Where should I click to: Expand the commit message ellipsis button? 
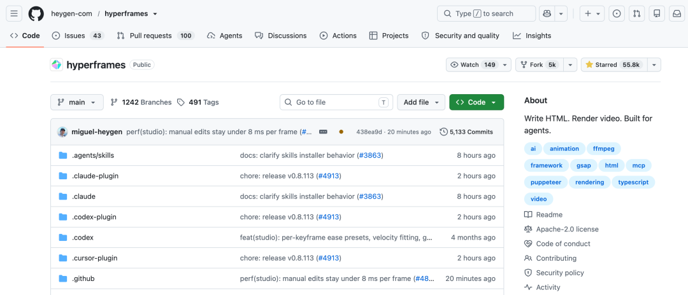(x=324, y=132)
